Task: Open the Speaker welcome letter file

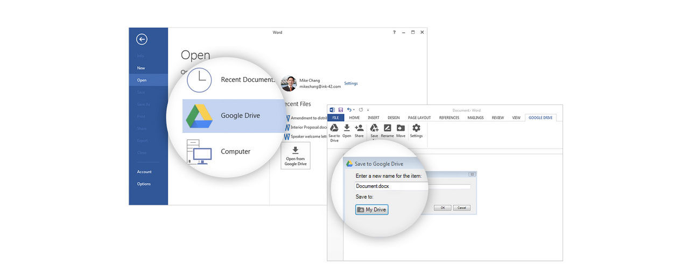Action: [x=306, y=137]
